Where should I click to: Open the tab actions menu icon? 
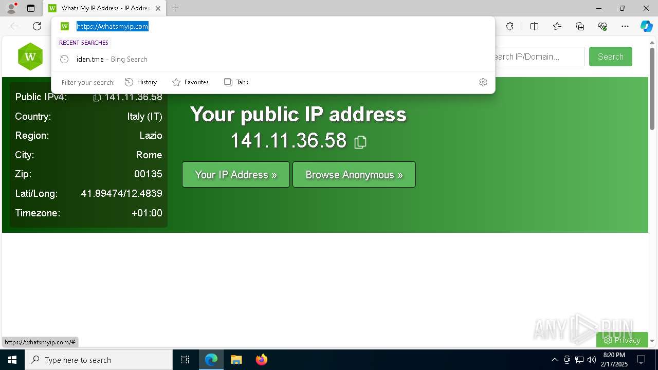(x=31, y=8)
